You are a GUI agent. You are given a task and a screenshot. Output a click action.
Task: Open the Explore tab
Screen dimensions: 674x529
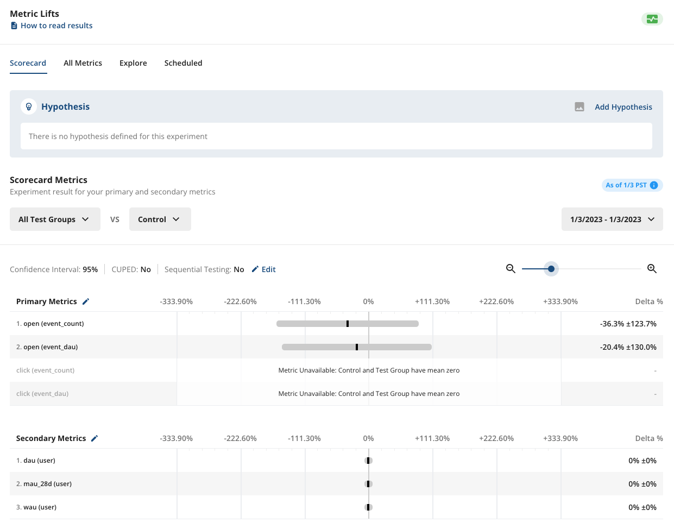(133, 62)
